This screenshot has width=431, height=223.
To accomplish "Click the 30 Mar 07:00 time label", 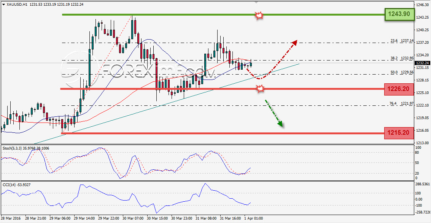I will tap(132, 218).
